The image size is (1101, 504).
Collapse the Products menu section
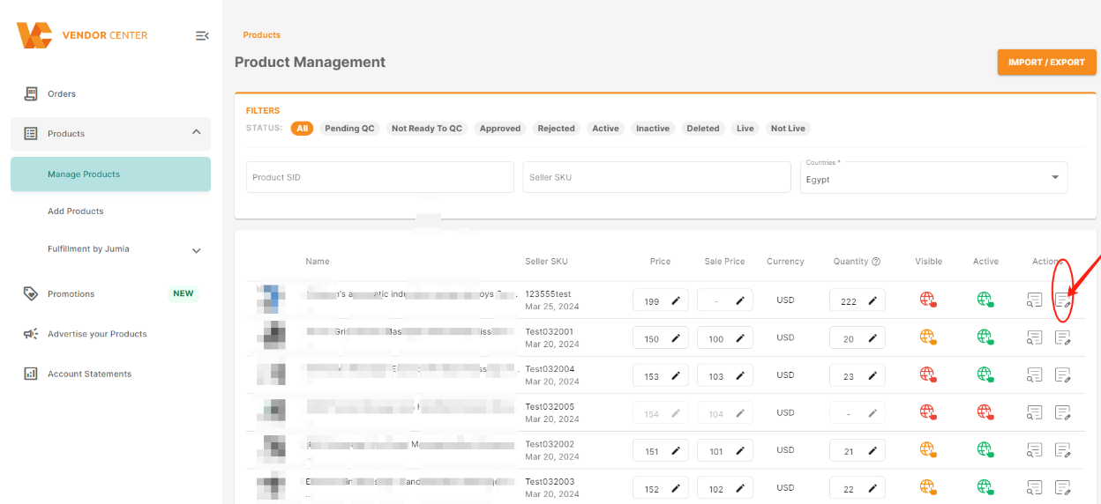pos(196,133)
